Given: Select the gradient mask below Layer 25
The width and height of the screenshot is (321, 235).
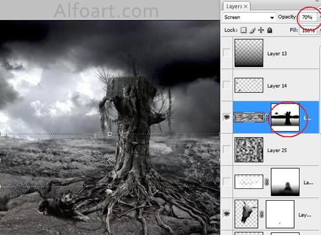Looking at the screenshot, I should point(285,182).
